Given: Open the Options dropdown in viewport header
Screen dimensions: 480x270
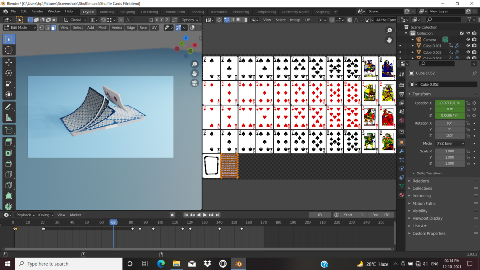Looking at the screenshot, I should [190, 20].
